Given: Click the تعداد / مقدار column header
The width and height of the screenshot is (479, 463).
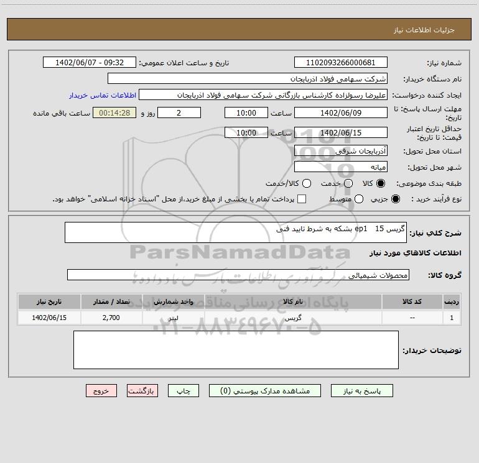Looking at the screenshot, I should click(111, 301).
